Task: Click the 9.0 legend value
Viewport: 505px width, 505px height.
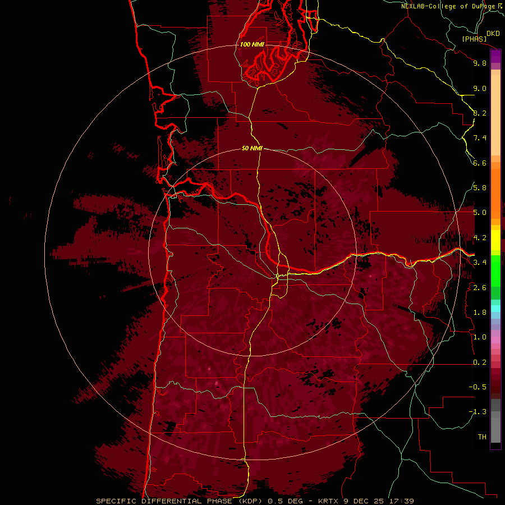Action: pyautogui.click(x=480, y=88)
